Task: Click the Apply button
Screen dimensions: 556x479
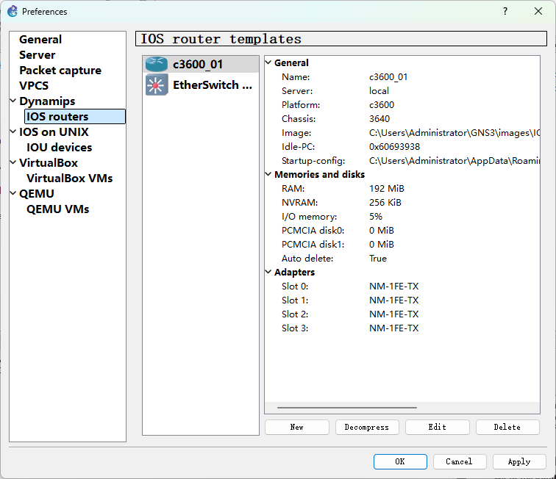Action: [x=519, y=461]
